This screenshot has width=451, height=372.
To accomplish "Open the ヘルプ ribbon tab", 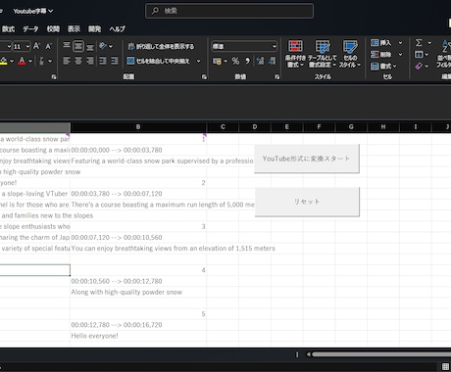I will 117,29.
